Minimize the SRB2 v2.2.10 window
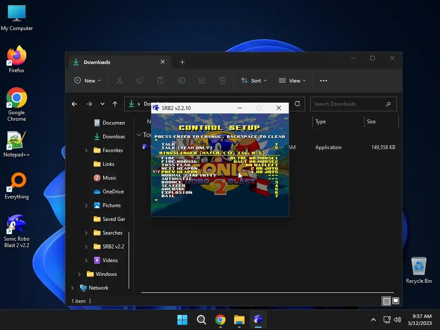This screenshot has width=440, height=330. coord(240,108)
